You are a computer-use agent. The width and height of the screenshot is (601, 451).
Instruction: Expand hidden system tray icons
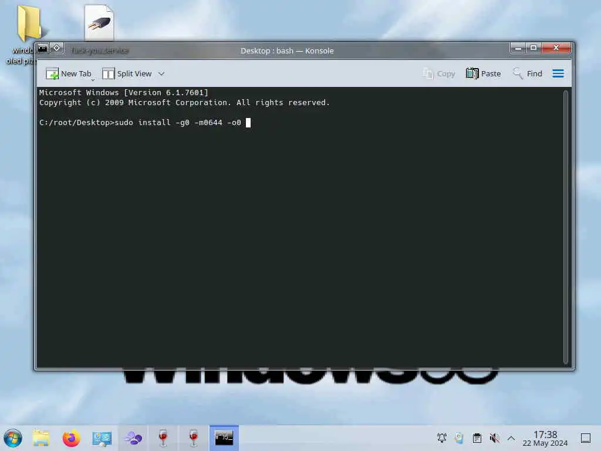click(511, 437)
